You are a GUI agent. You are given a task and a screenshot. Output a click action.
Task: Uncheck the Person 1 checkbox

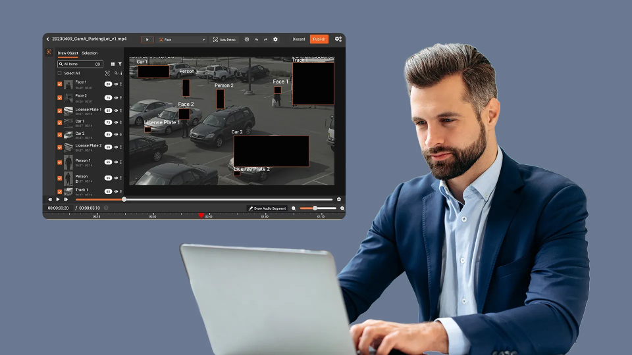[x=60, y=162]
